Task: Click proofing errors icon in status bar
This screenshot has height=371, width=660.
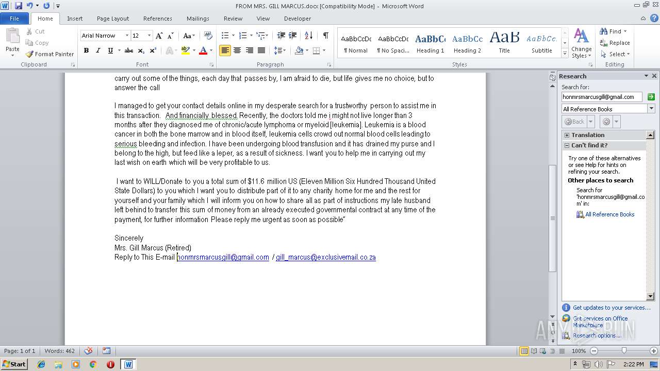Action: pyautogui.click(x=89, y=351)
